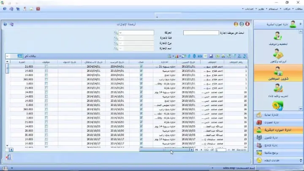Click the horizontal scrollbar at grid bottom

tap(164, 149)
